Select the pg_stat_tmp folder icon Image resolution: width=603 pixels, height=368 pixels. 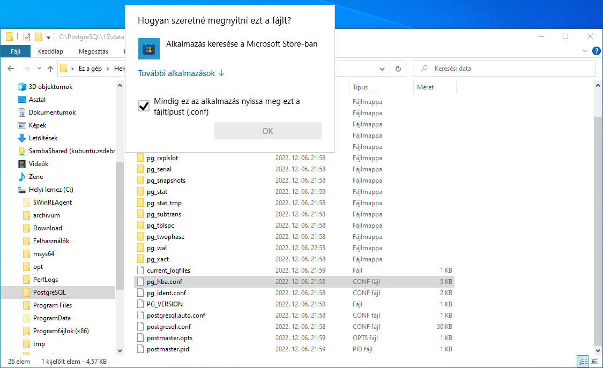point(141,203)
